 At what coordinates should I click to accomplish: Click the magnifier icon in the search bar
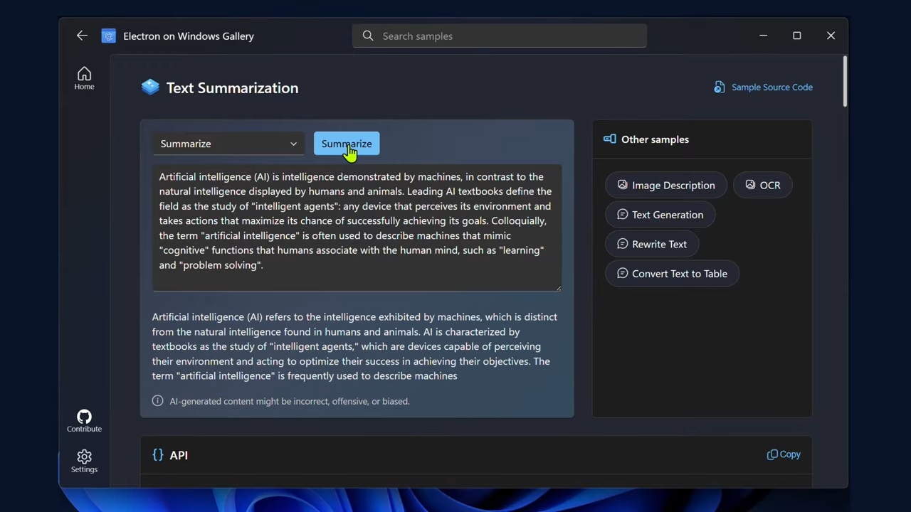[368, 36]
